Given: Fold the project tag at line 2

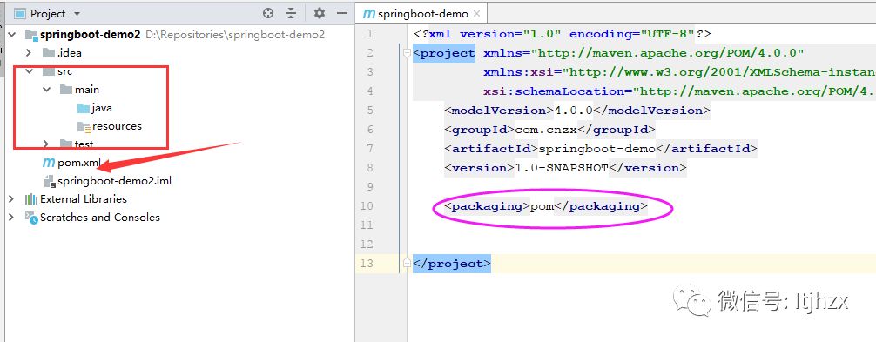Looking at the screenshot, I should point(407,54).
